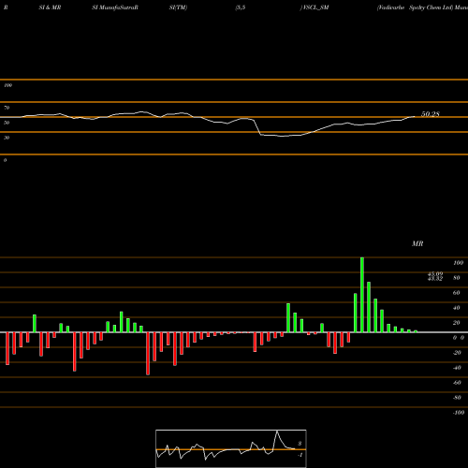This screenshot has height=468, width=468.
Task: Click the '-1' label in mini chart
Action: pos(300,455)
